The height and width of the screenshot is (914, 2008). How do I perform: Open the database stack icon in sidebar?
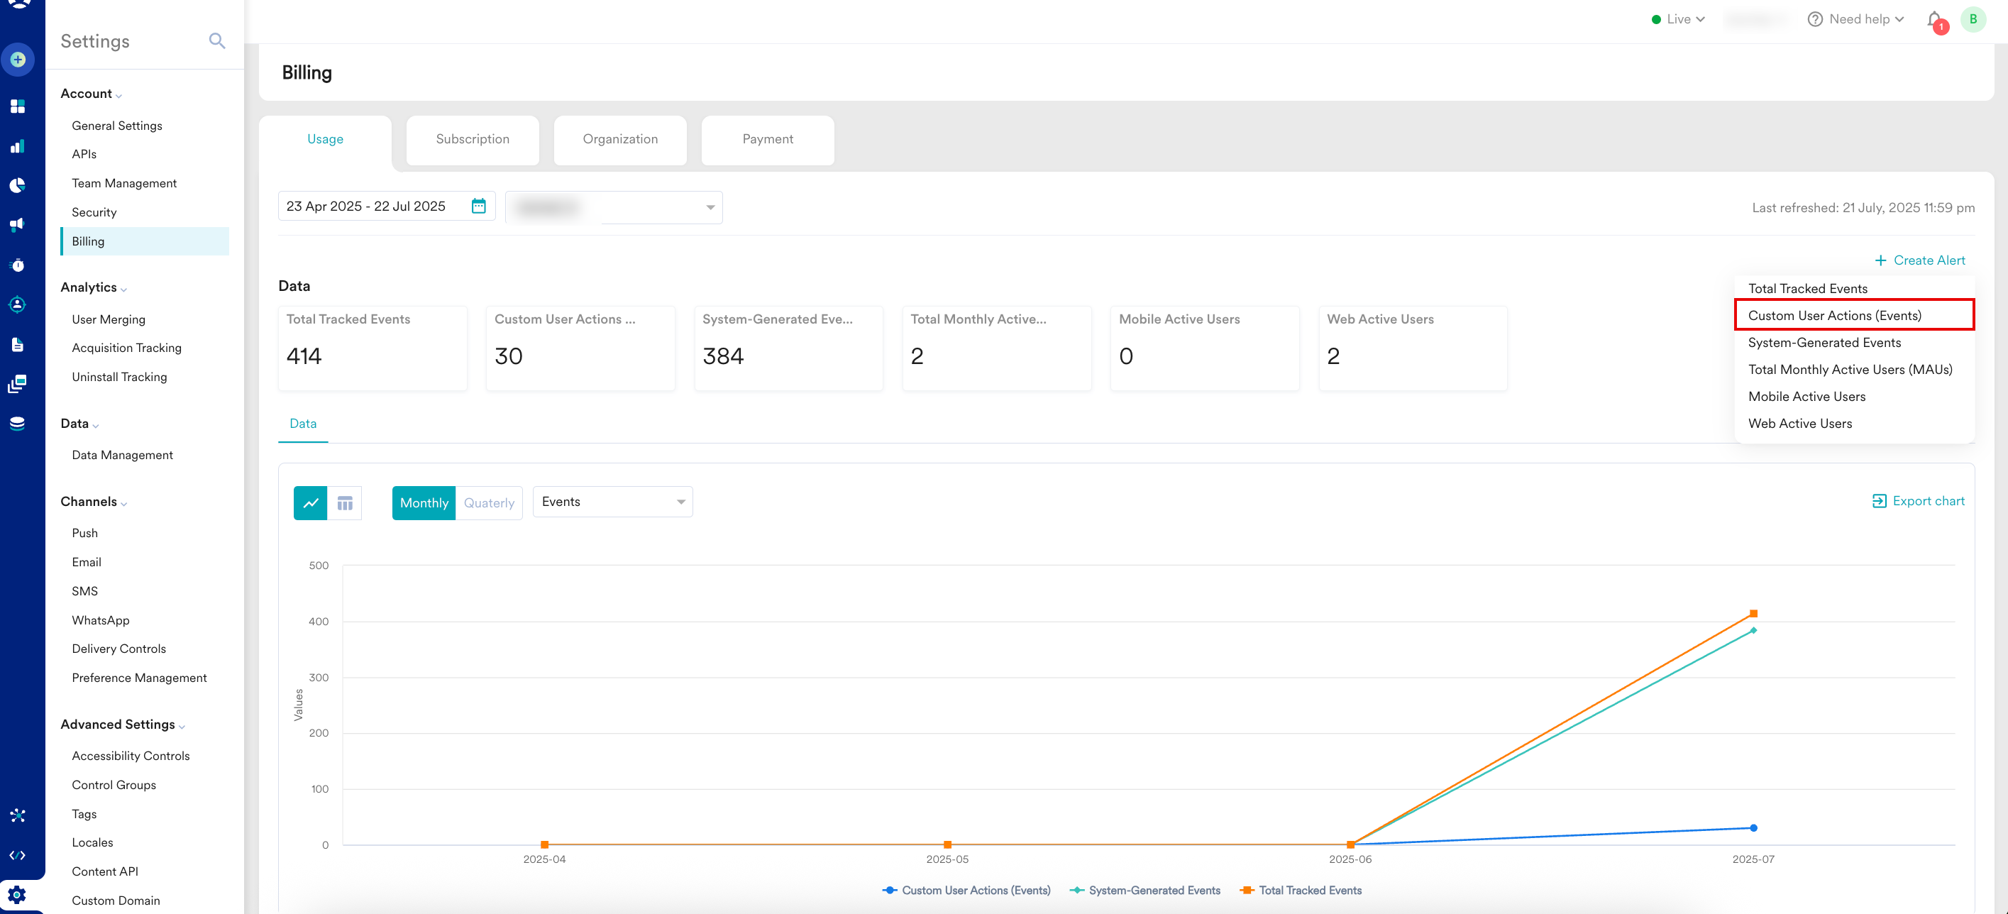click(17, 424)
